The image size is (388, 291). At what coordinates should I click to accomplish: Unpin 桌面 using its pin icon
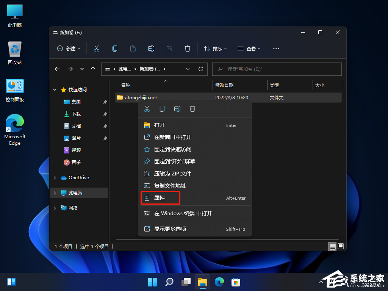pos(105,102)
